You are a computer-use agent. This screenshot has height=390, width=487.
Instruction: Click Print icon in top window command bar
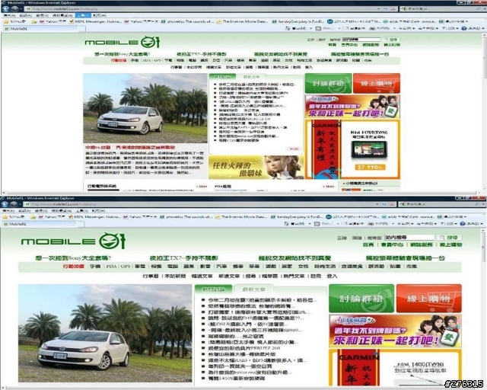pyautogui.click(x=372, y=28)
